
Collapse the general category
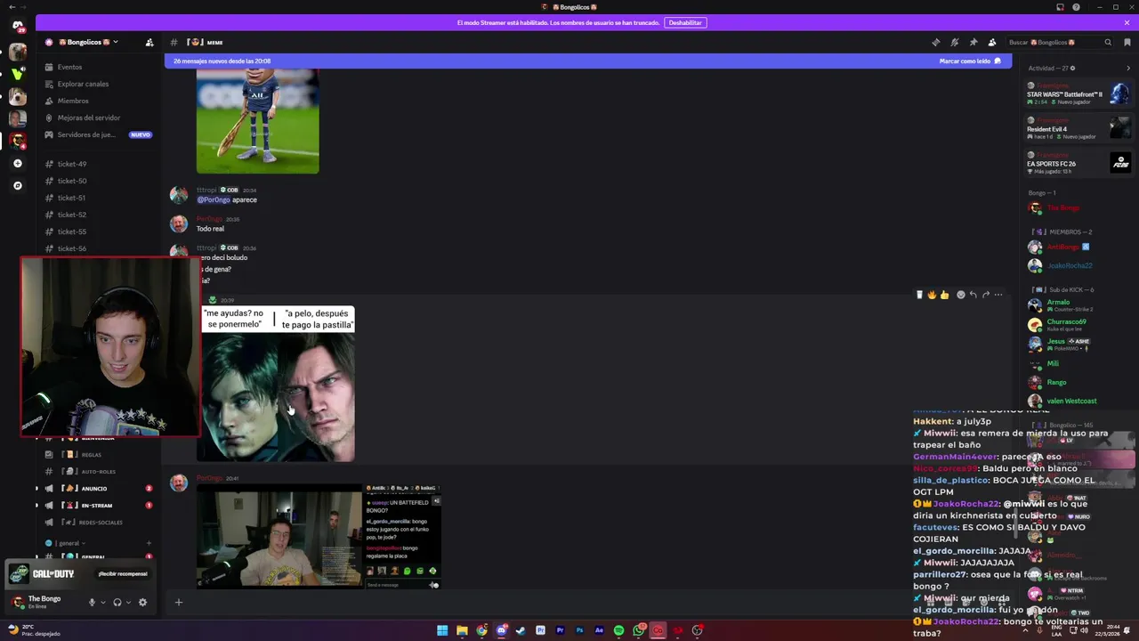(69, 543)
